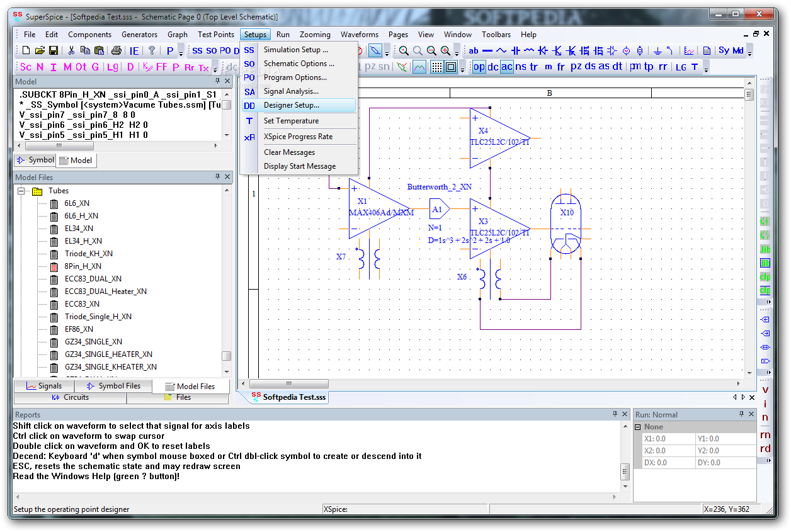791x532 pixels.
Task: Click the pink FF toolbar icon
Action: (162, 67)
